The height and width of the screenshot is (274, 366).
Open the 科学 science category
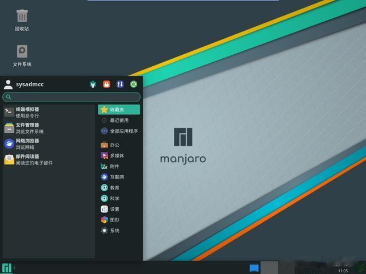click(119, 199)
